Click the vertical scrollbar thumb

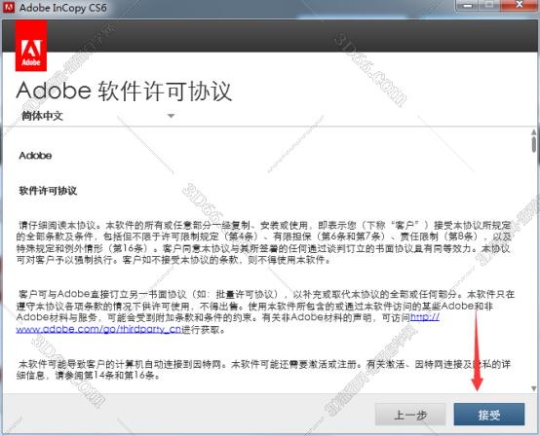point(534,144)
